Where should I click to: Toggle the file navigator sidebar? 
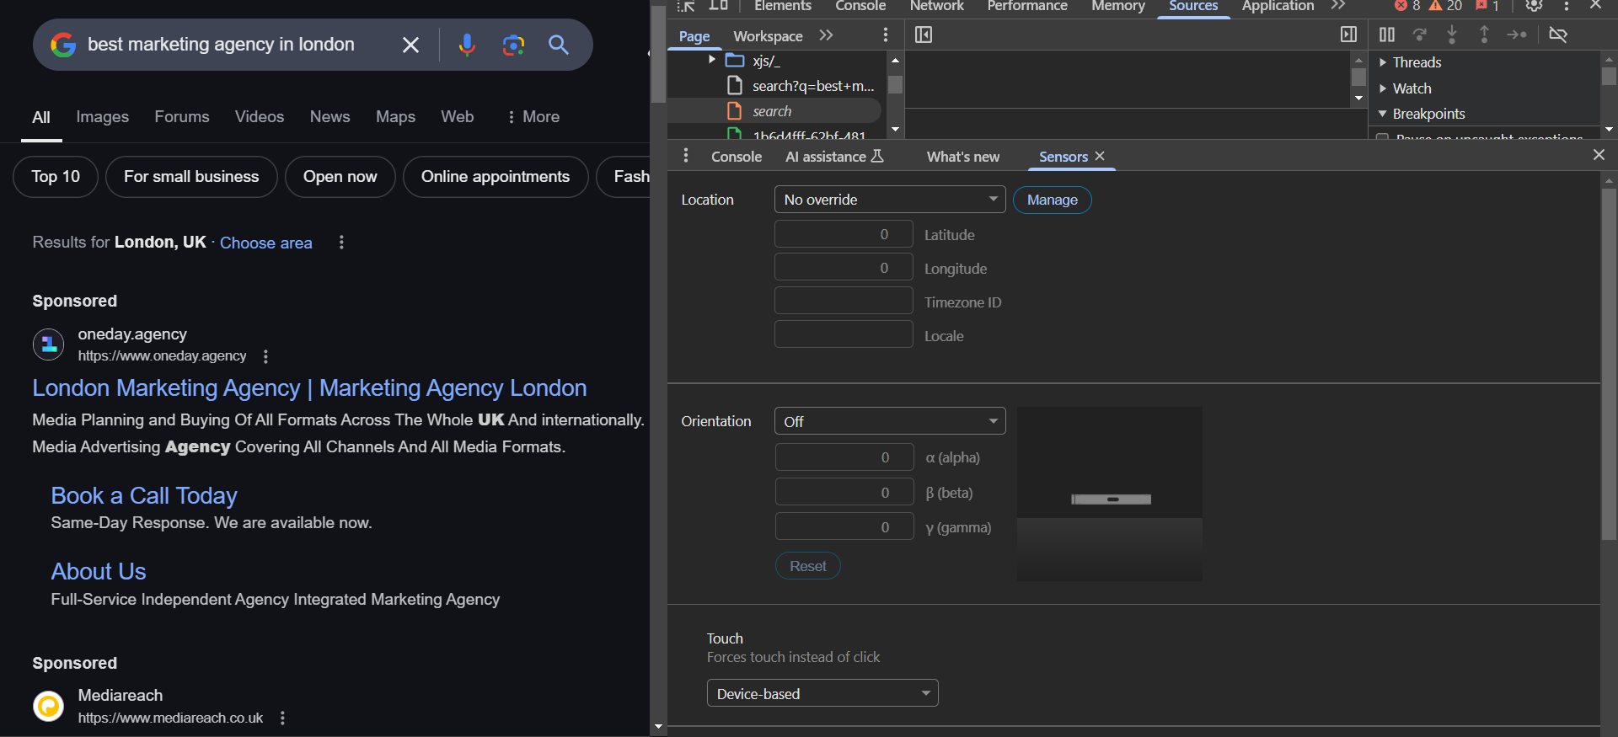[924, 35]
